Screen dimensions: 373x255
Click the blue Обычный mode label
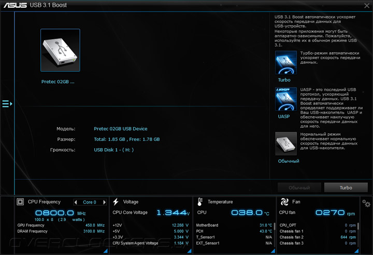point(289,161)
